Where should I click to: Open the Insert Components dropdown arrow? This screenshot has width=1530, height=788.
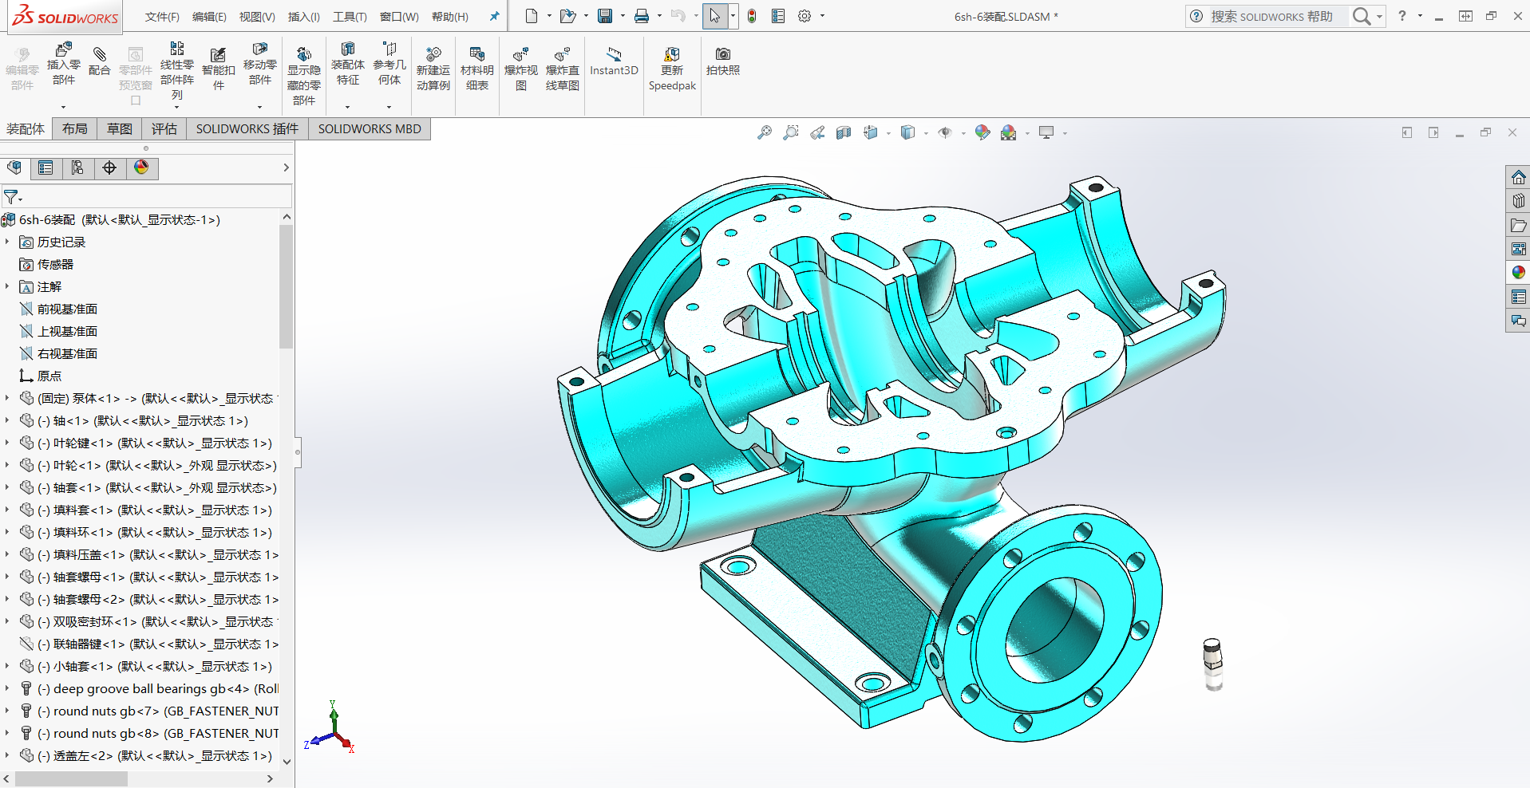tap(63, 107)
